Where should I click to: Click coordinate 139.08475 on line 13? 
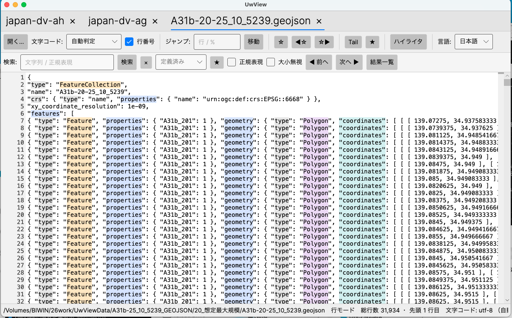(430, 164)
